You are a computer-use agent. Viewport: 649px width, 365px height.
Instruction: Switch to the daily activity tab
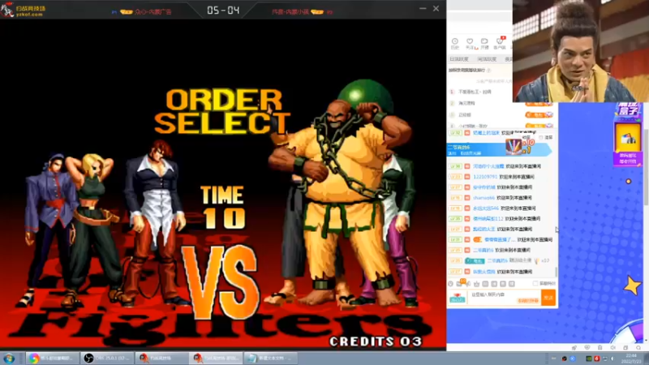[x=459, y=59]
